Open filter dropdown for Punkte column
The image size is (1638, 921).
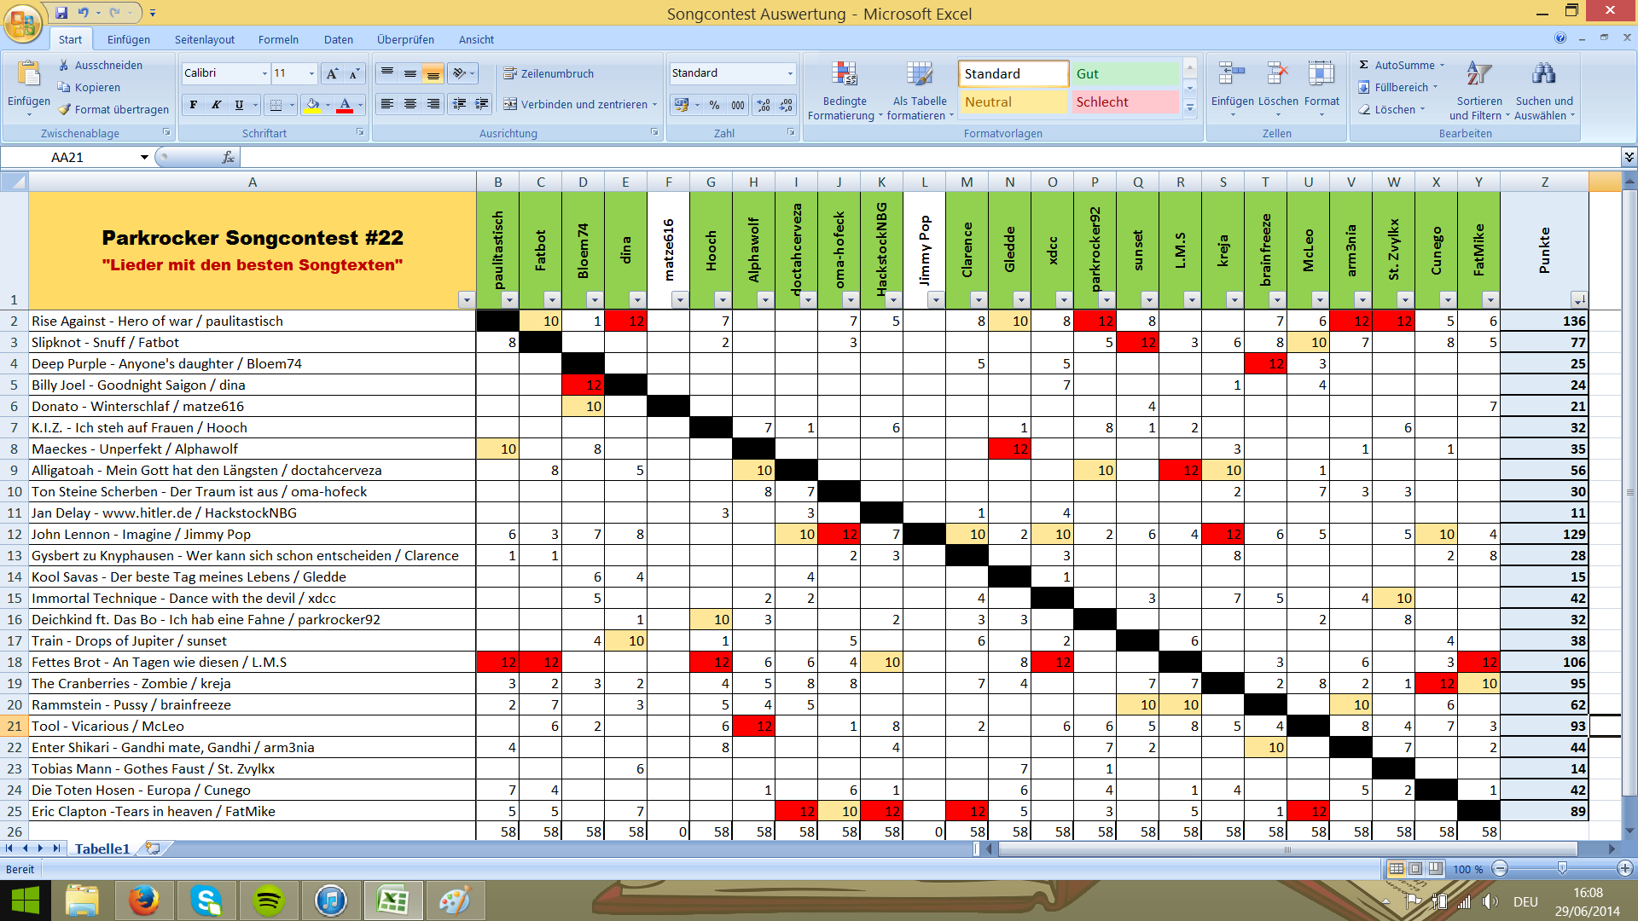[1578, 299]
